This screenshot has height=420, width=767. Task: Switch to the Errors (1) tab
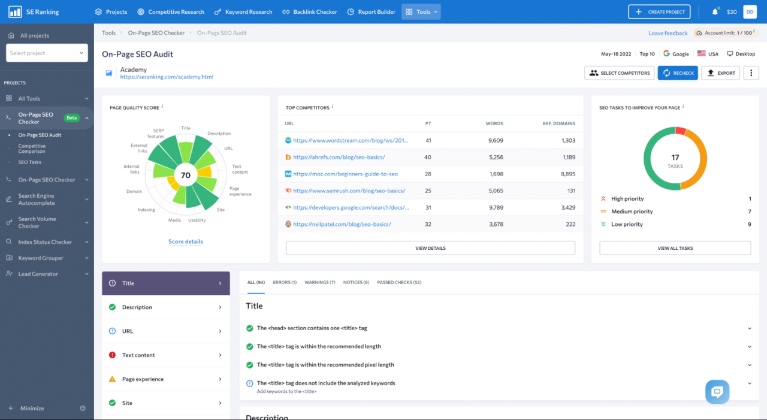285,282
